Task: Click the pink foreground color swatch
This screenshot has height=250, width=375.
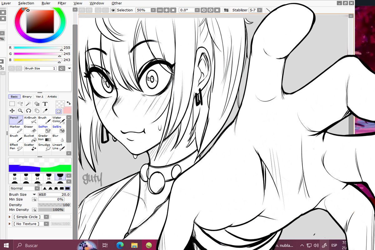Action: 67,110
